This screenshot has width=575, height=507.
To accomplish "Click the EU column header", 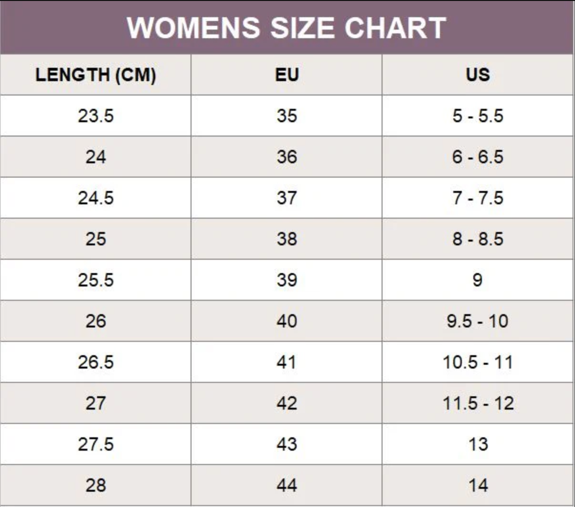I will pyautogui.click(x=287, y=75).
